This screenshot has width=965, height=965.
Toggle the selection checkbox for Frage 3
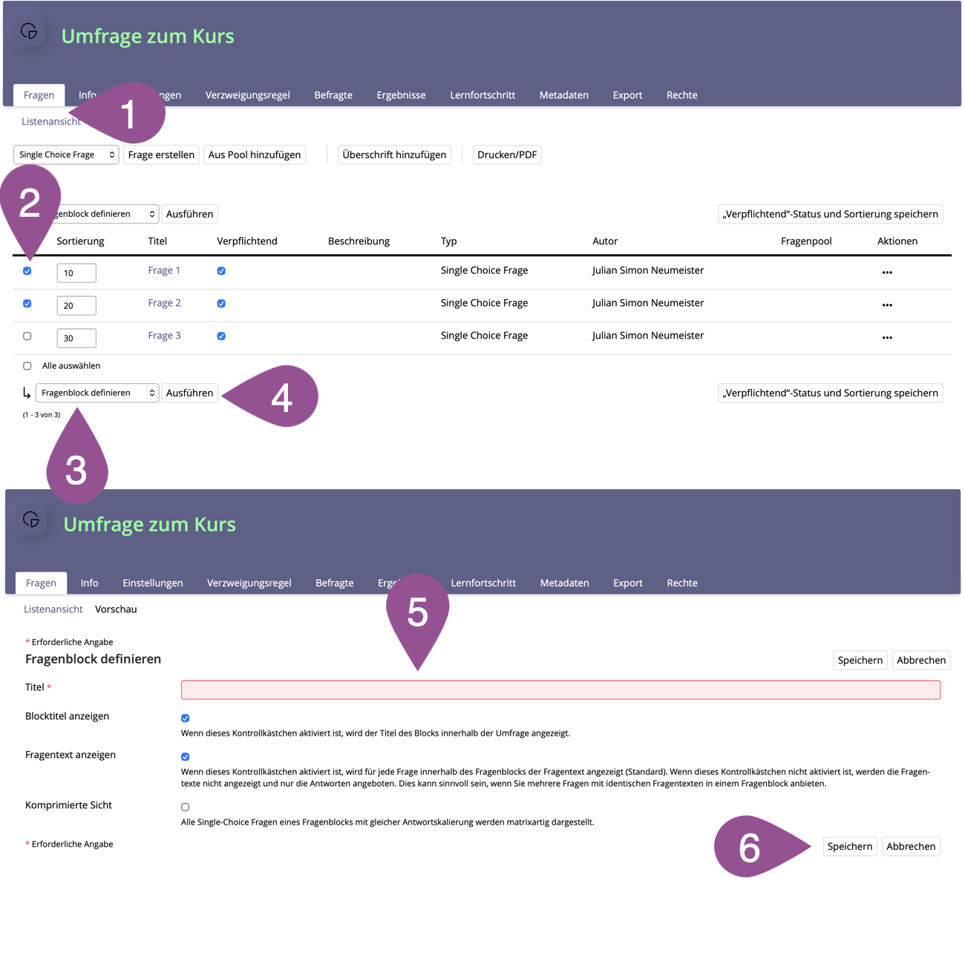tap(27, 336)
